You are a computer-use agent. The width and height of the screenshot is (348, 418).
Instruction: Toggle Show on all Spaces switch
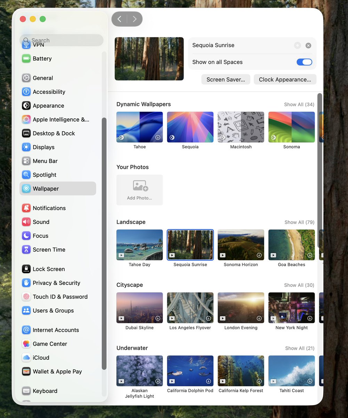[x=304, y=62]
